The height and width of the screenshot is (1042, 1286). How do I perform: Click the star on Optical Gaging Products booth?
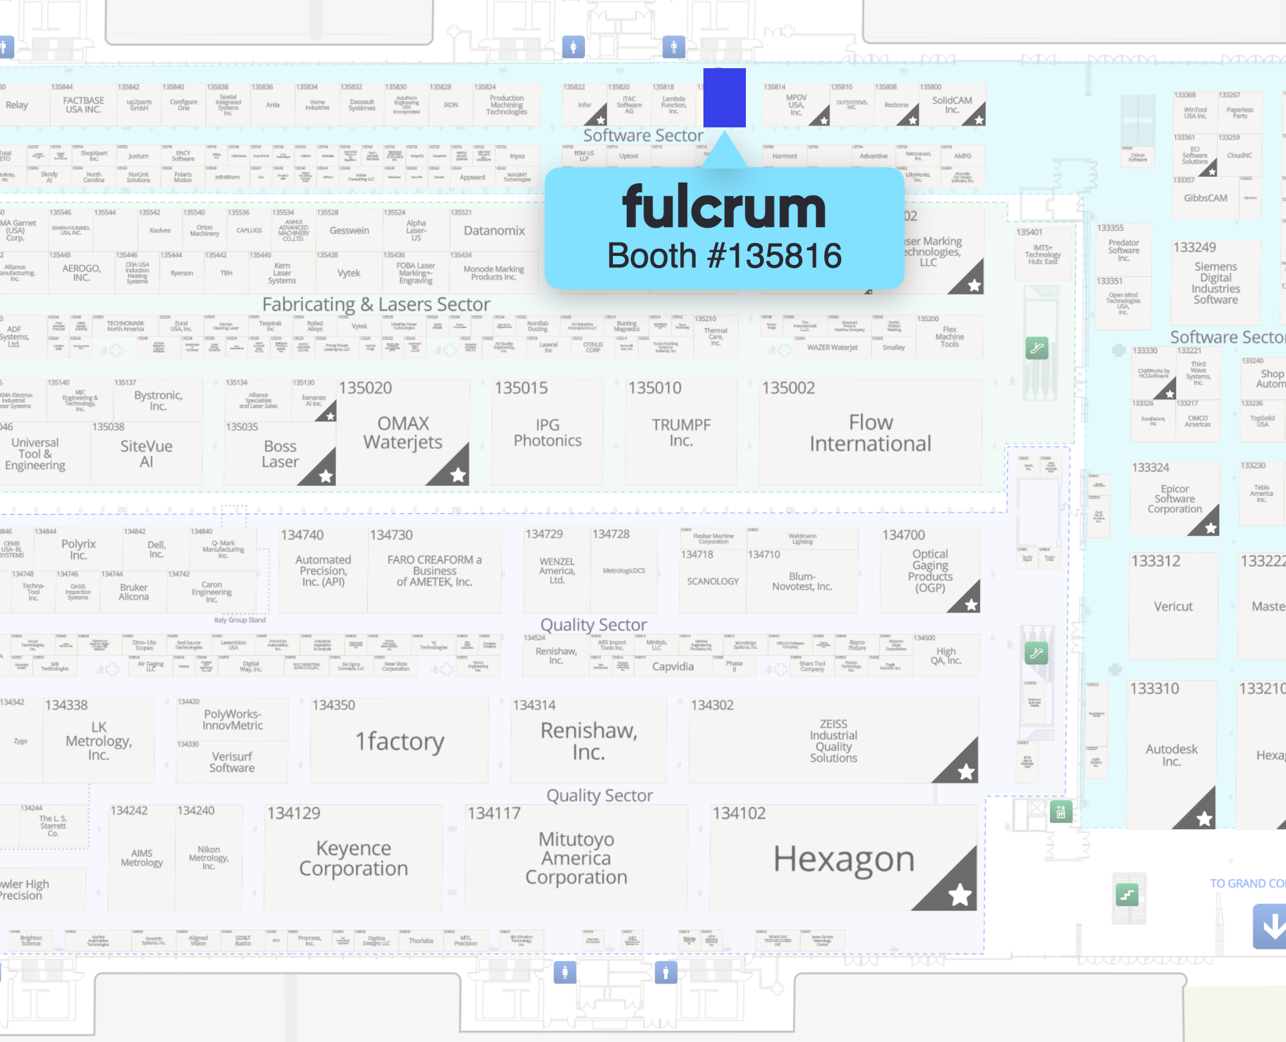[971, 605]
